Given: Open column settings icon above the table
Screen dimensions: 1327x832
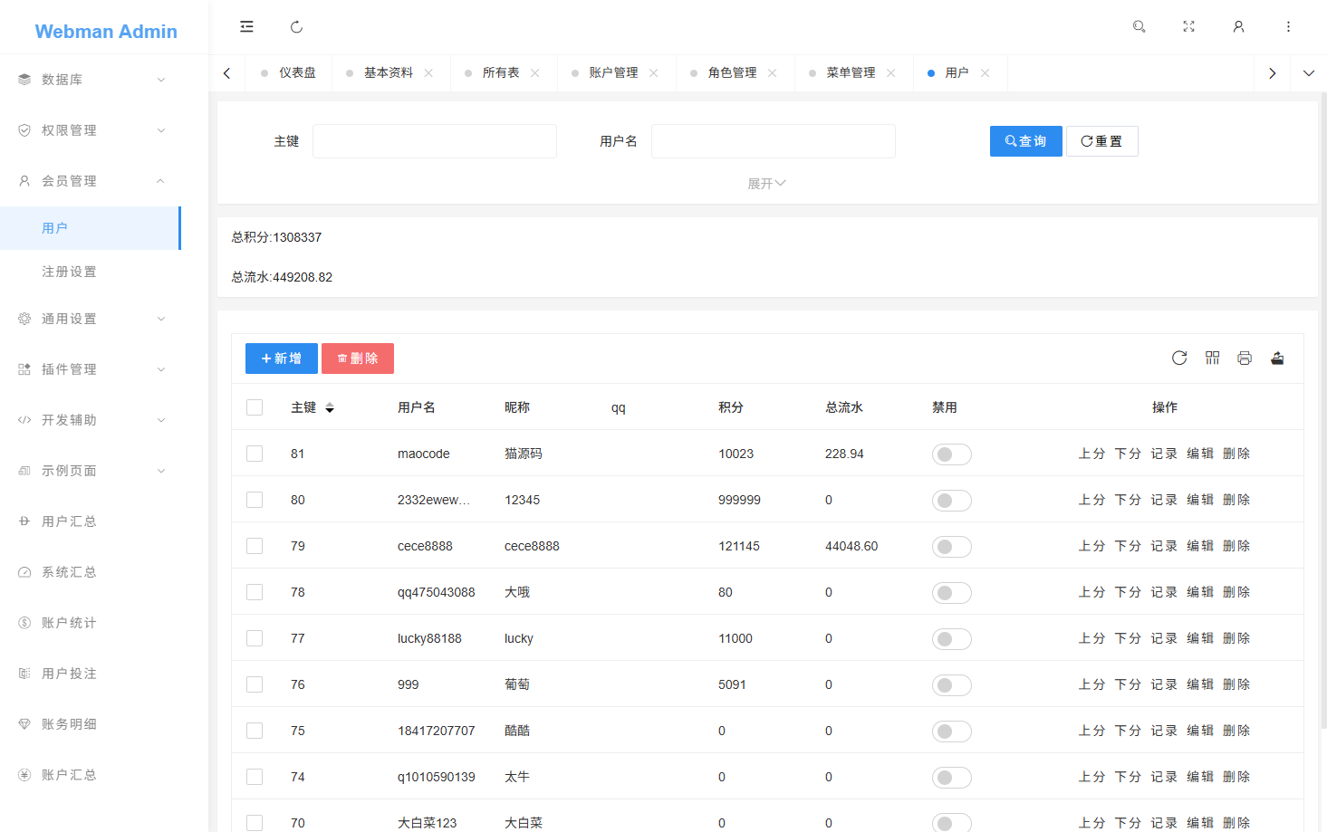Looking at the screenshot, I should 1212,358.
